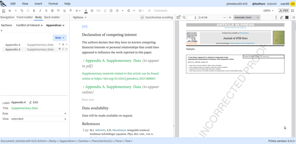The width and height of the screenshot is (296, 144).
Task: Select the Sections sub-tab
Action: click(6, 25)
